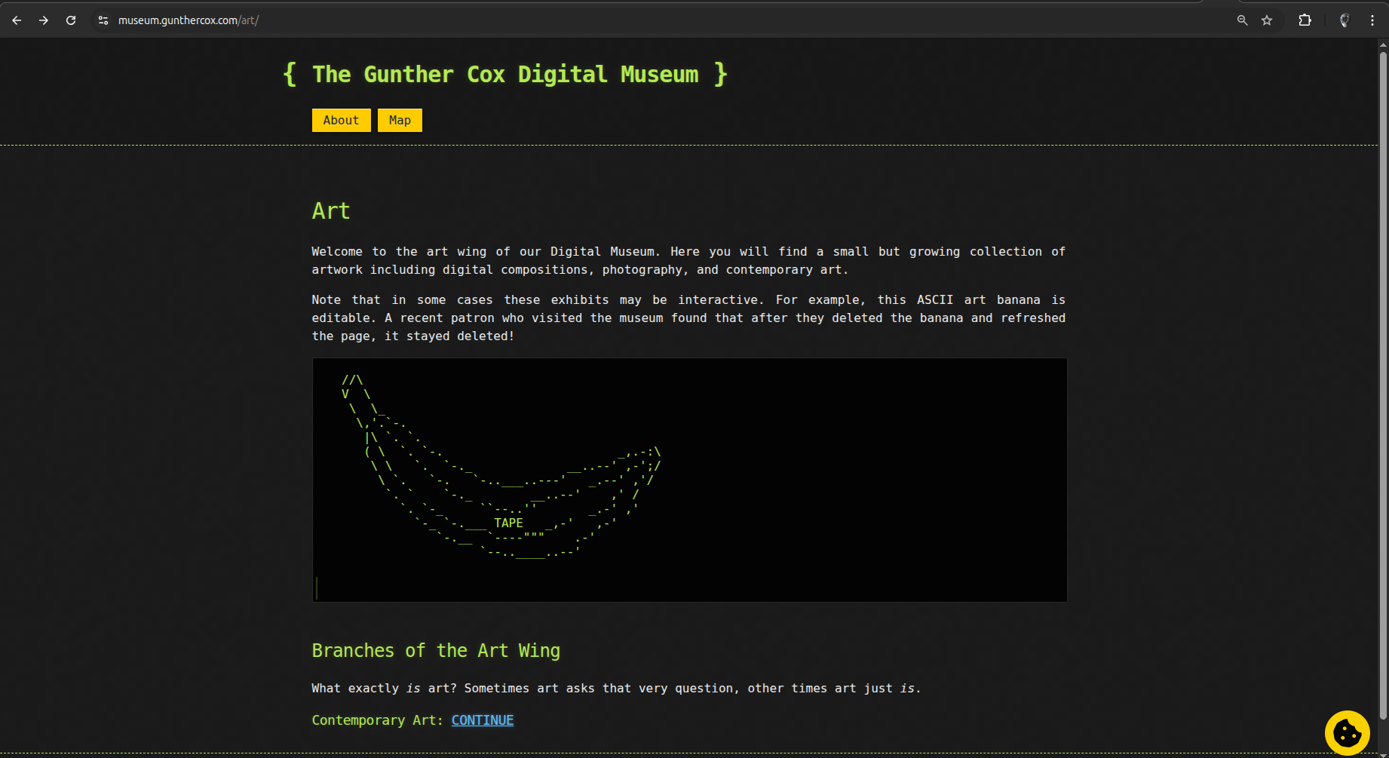Click the About button

pos(341,120)
